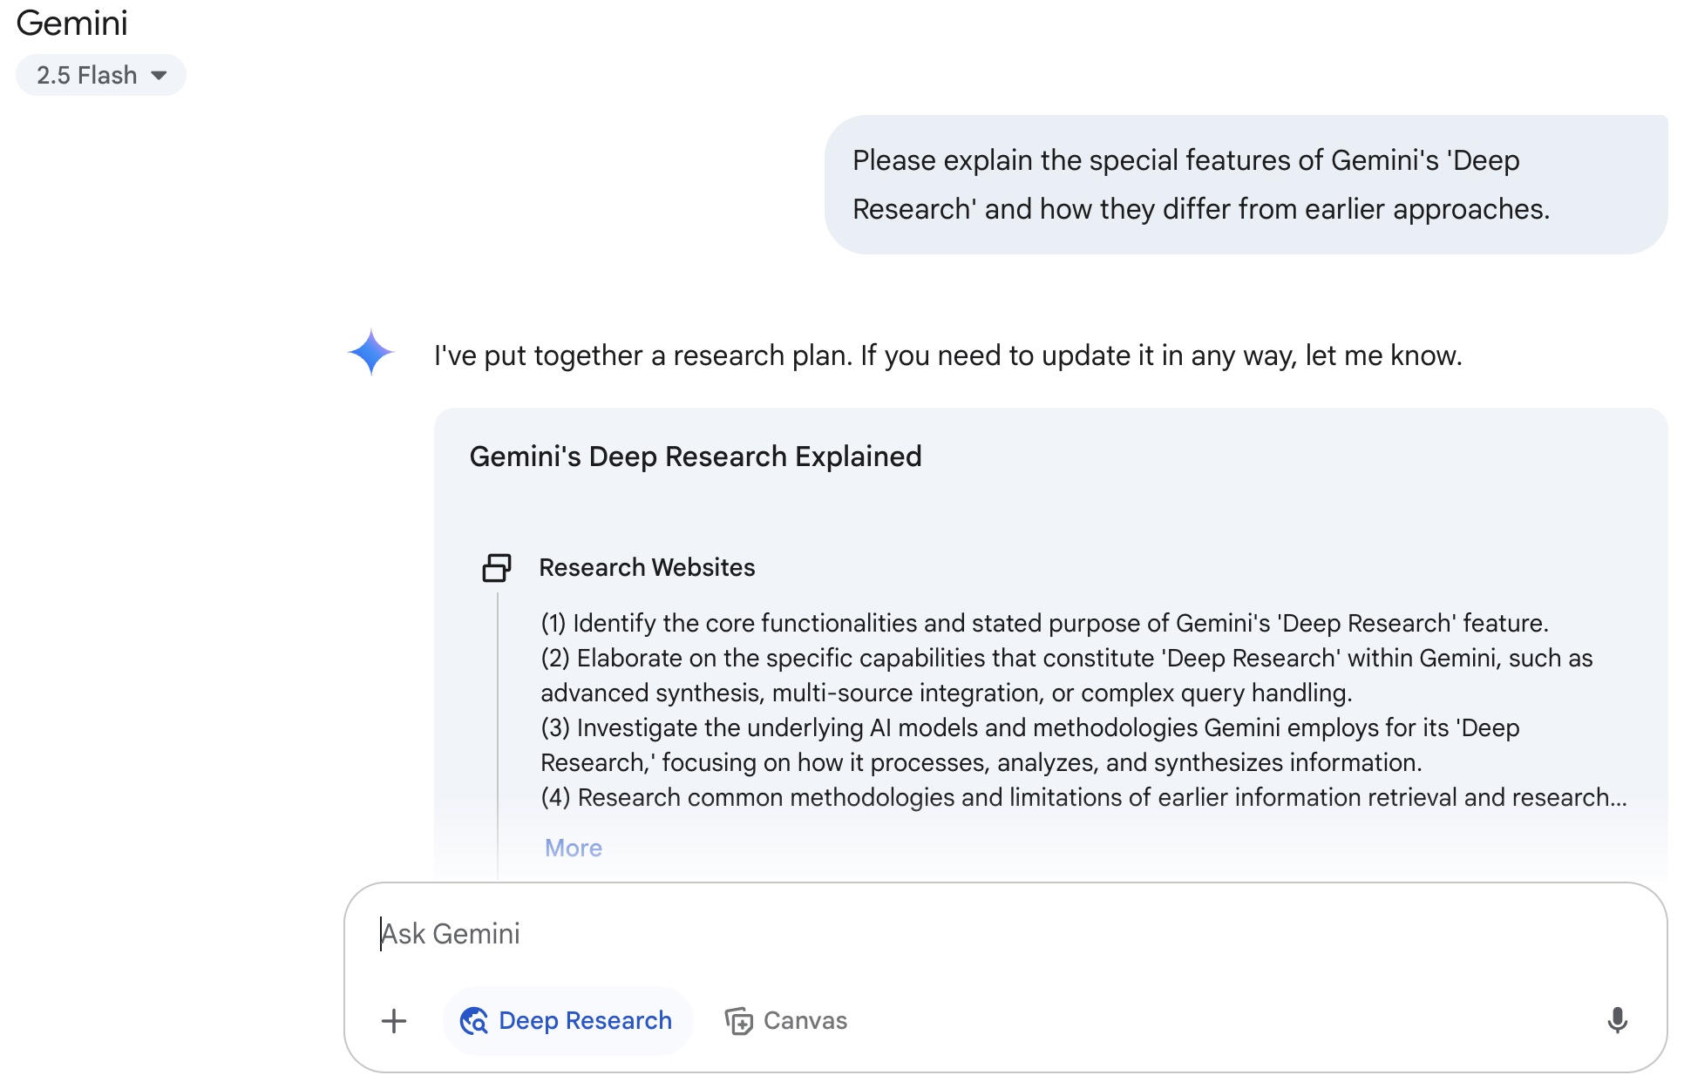Click step (1) Identify the core functionalities

click(x=1044, y=624)
